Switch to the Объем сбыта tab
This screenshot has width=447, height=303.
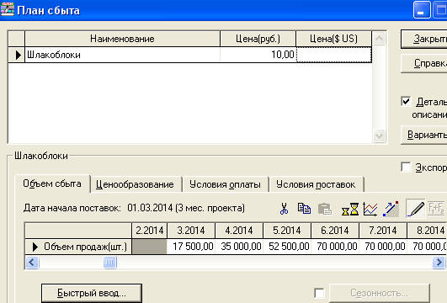click(52, 183)
